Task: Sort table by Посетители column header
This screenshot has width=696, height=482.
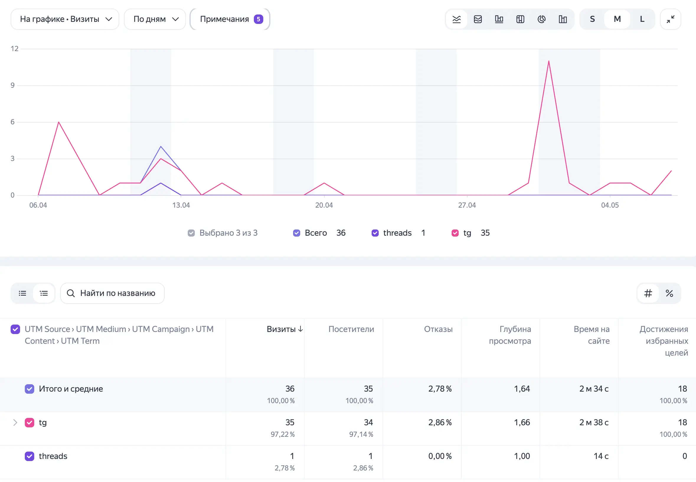Action: point(351,329)
